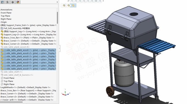
Task: Expand the panel tabs chevron arrow
Action: tap(57, 2)
